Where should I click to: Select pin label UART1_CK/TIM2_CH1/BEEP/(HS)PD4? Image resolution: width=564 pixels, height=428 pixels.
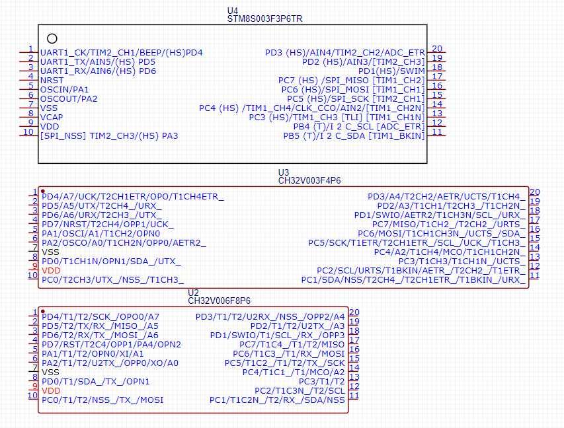pos(122,53)
